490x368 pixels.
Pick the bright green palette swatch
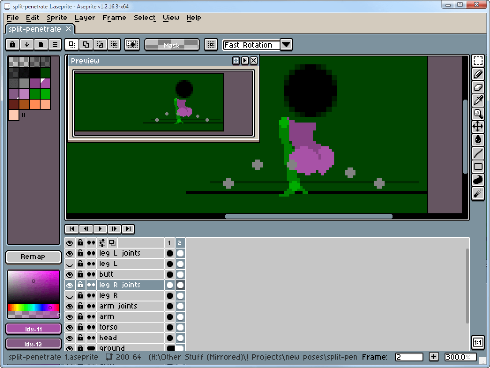click(45, 94)
